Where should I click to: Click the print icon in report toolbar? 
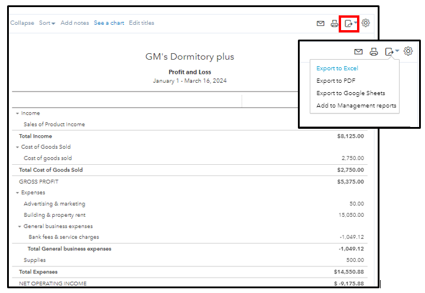click(x=335, y=24)
